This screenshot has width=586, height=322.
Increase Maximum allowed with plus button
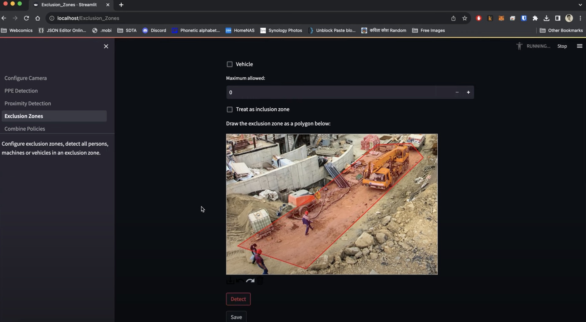(x=468, y=92)
